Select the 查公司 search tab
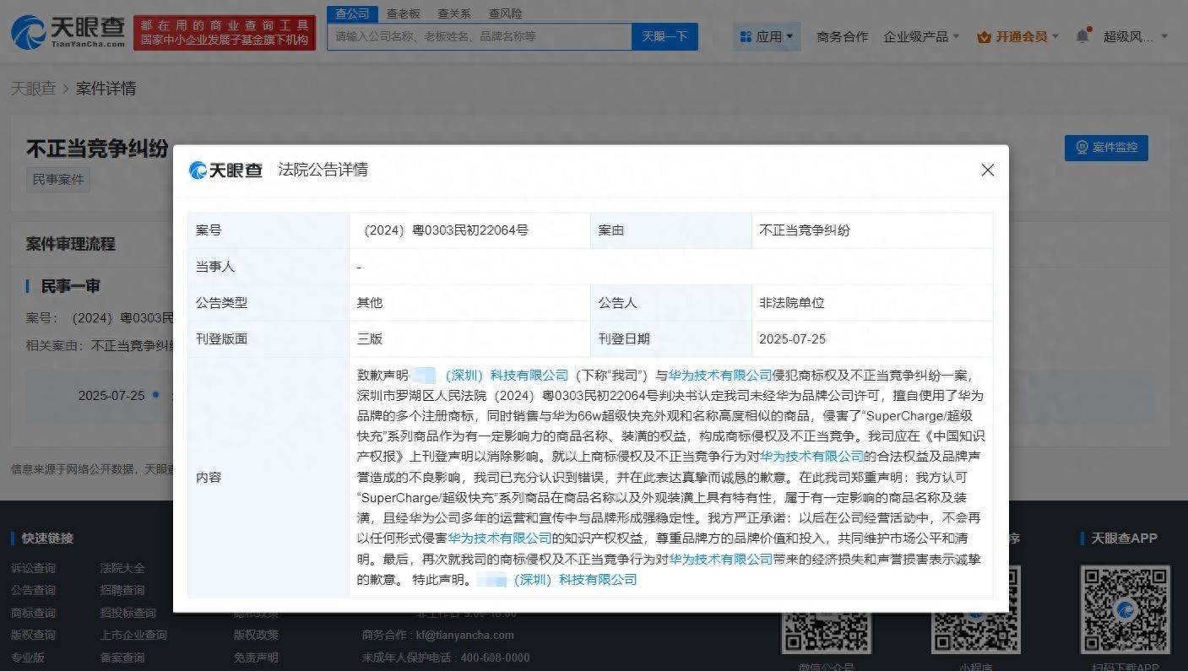The image size is (1188, 671). 352,14
